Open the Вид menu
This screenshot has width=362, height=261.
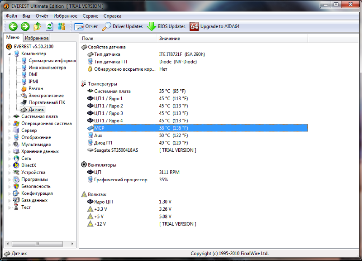[x=26, y=16]
